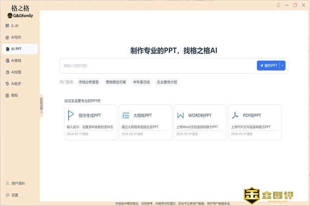Choose the 市场分析报告 suggestion
Viewport: 310px width, 206px height.
click(x=89, y=82)
